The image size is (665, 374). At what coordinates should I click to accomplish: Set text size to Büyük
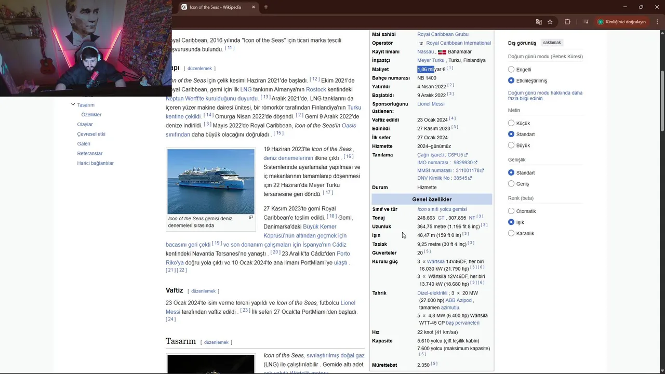[x=511, y=145]
